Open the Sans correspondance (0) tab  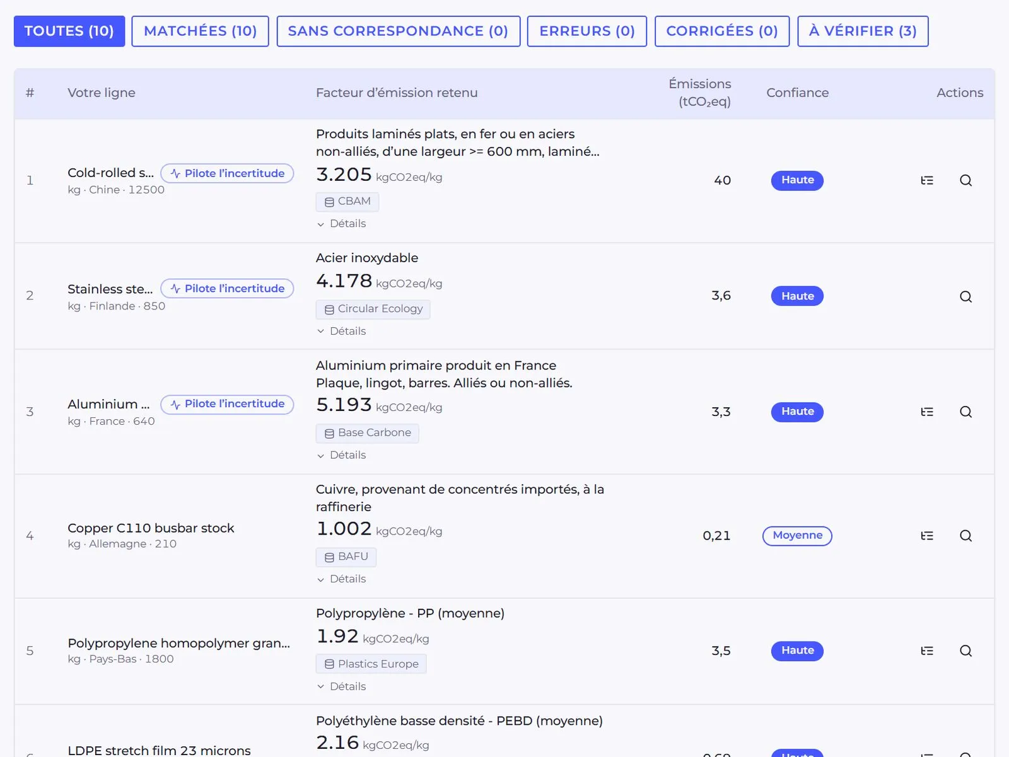point(399,31)
